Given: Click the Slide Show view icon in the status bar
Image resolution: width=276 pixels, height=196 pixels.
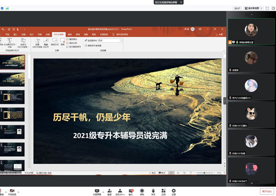Looking at the screenshot, I should coord(191,173).
